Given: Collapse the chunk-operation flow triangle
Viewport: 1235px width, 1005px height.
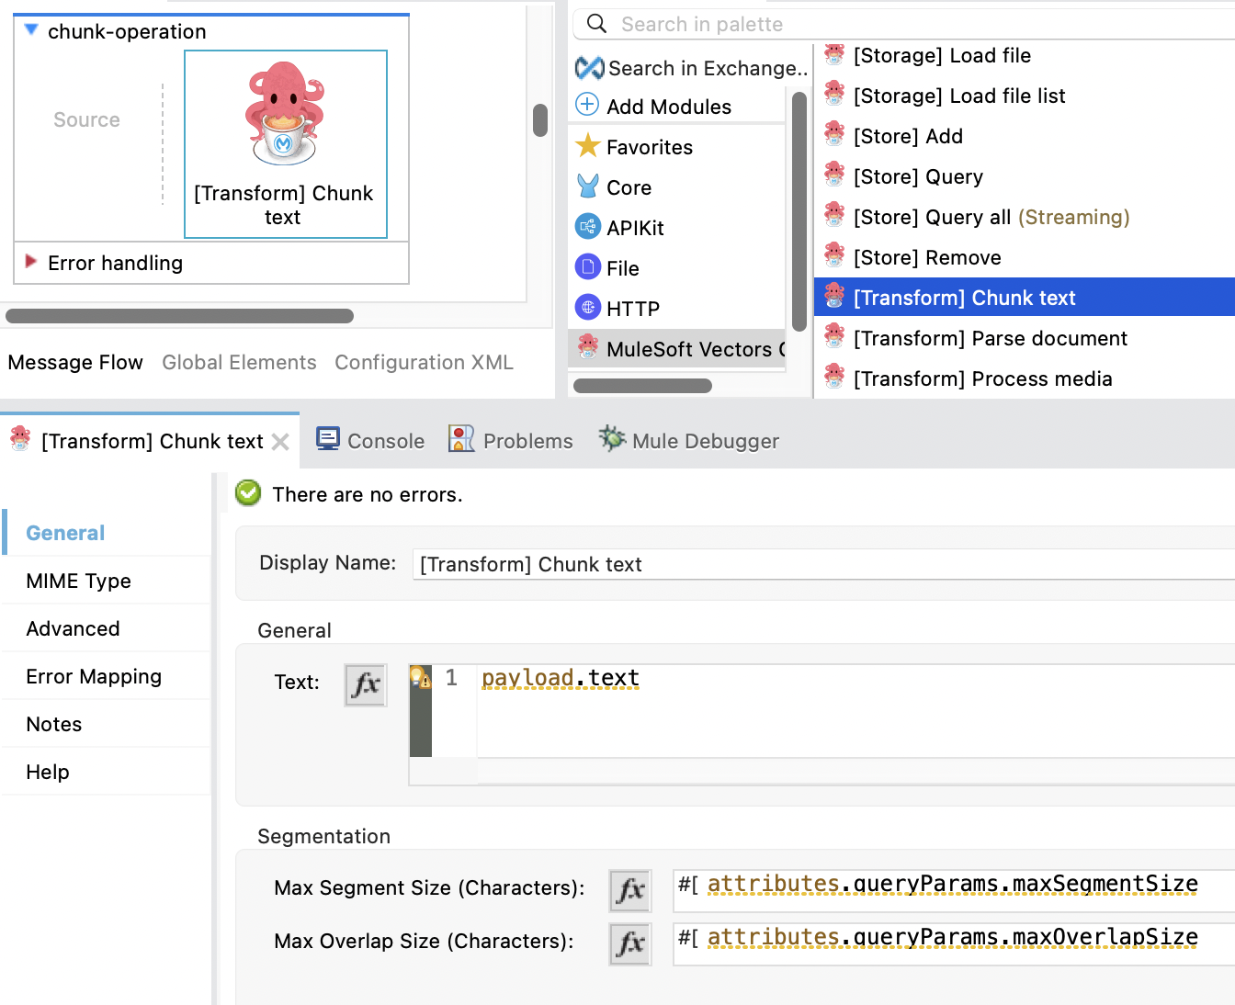Looking at the screenshot, I should 31,30.
